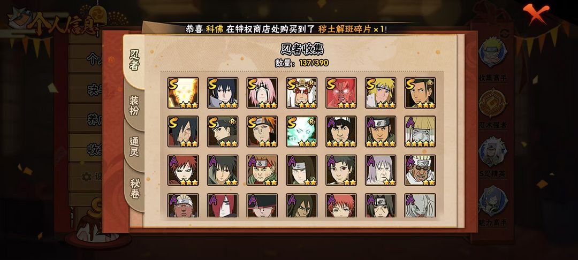578x260 pixels.
Task: Open the S忍精英 Jiraiya badge icon
Action: tap(493, 151)
